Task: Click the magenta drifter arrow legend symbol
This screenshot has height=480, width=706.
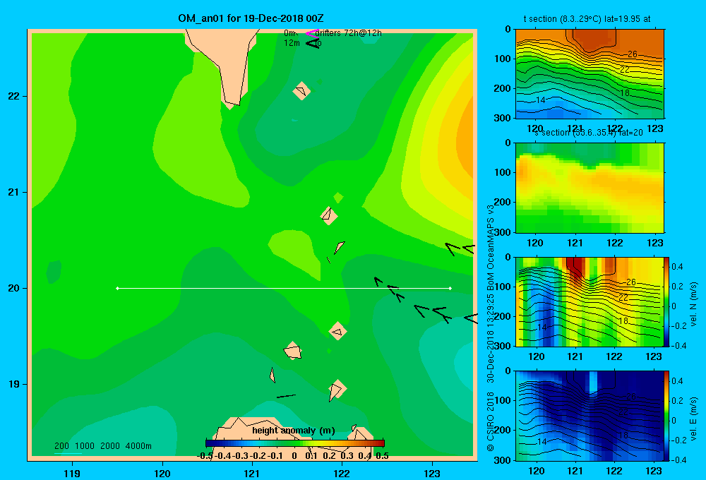Action: 312,33
